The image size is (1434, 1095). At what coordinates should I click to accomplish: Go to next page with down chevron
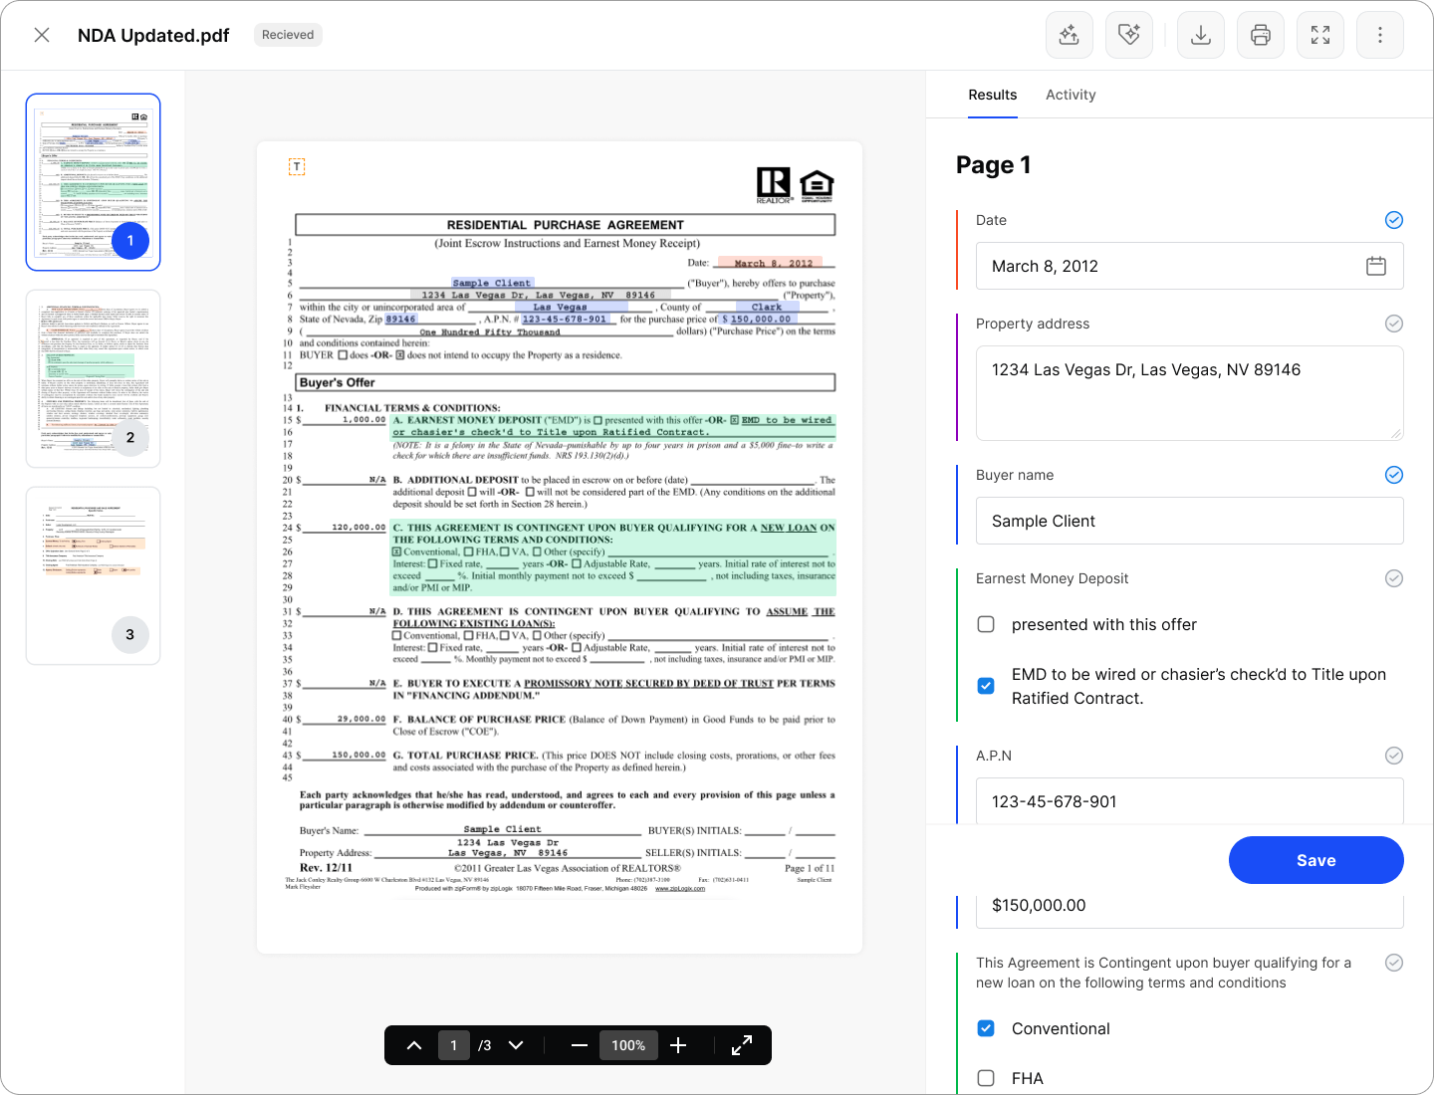tap(516, 1045)
